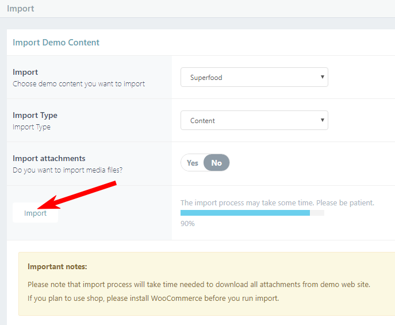
Task: Click the bold Import field label
Action: (25, 72)
